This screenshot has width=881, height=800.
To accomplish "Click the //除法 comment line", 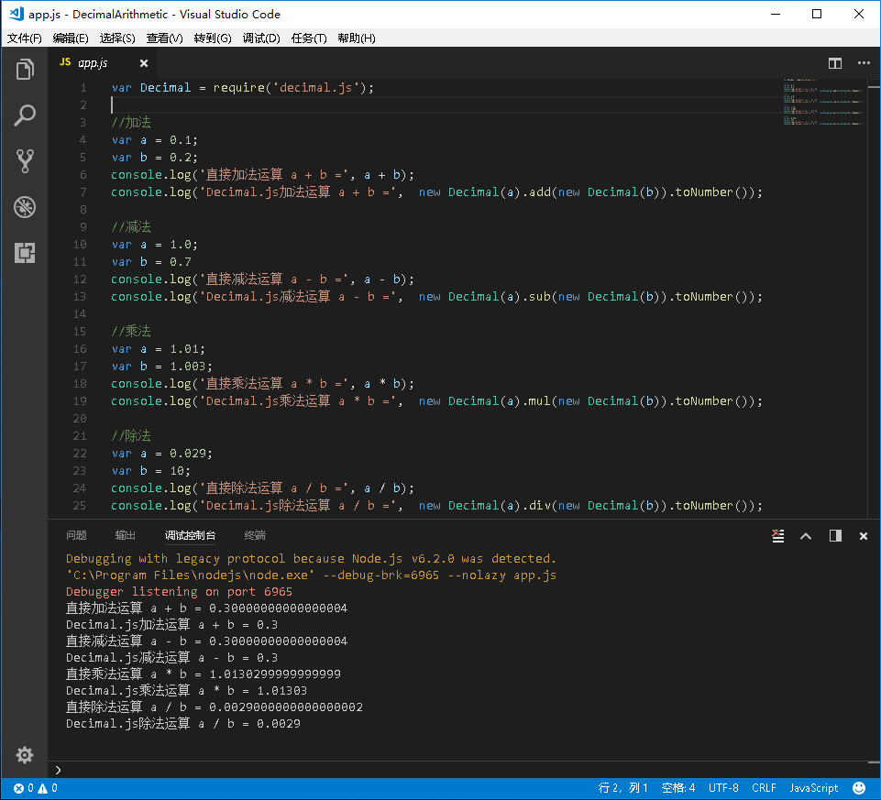I will click(x=131, y=436).
